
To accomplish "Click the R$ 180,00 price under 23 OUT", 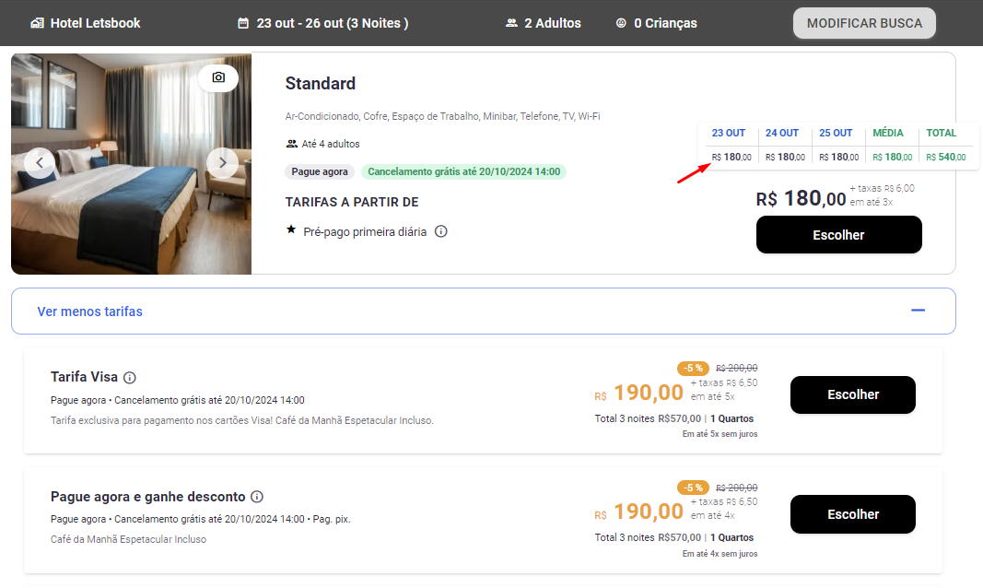I will coord(731,157).
